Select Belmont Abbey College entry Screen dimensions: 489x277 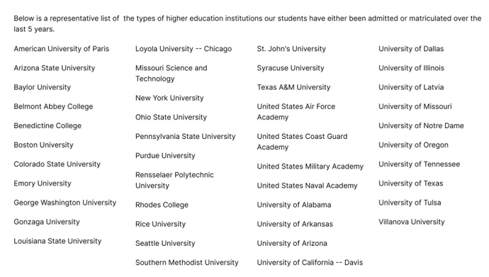pos(53,106)
